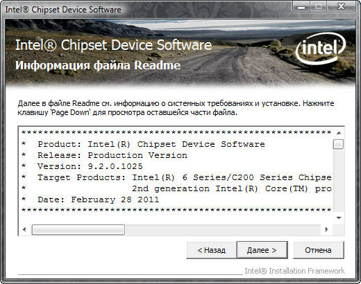Click the readme up scroll arrow
The image size is (361, 284).
pyautogui.click(x=339, y=133)
